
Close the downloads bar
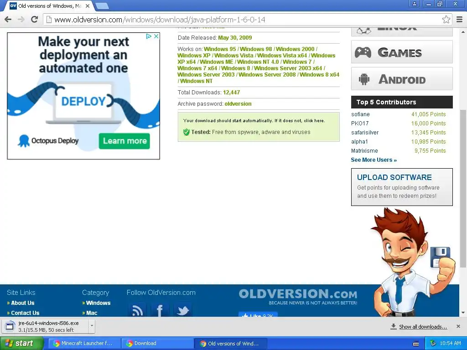[458, 326]
